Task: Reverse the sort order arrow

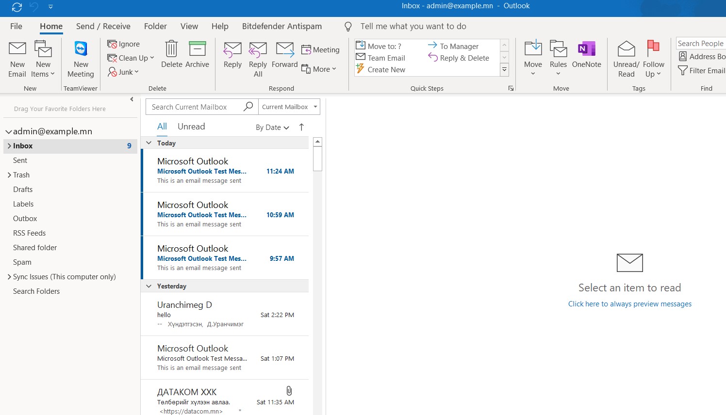Action: (301, 127)
